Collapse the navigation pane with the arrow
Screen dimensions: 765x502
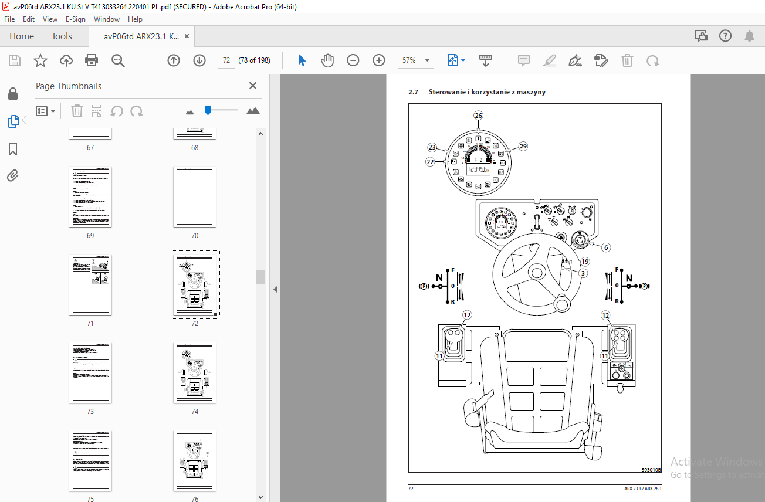tap(275, 289)
